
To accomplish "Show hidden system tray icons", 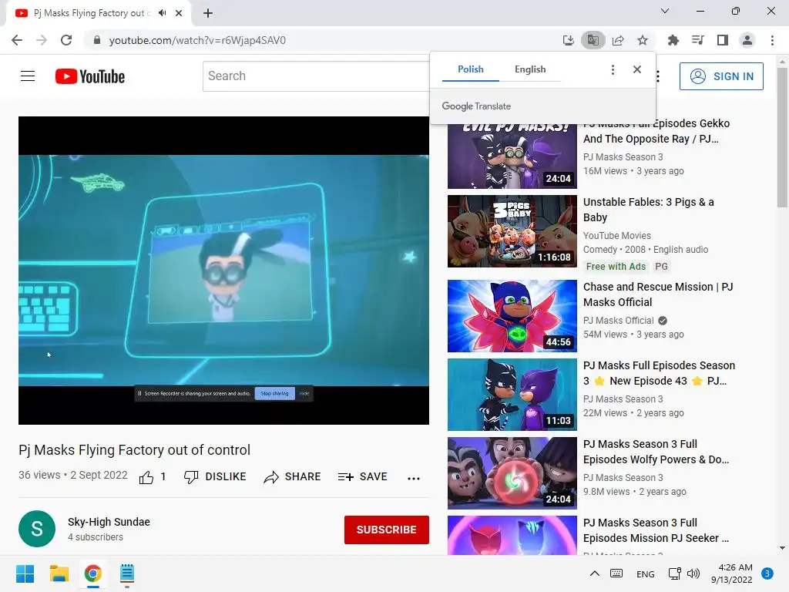I will tap(594, 573).
